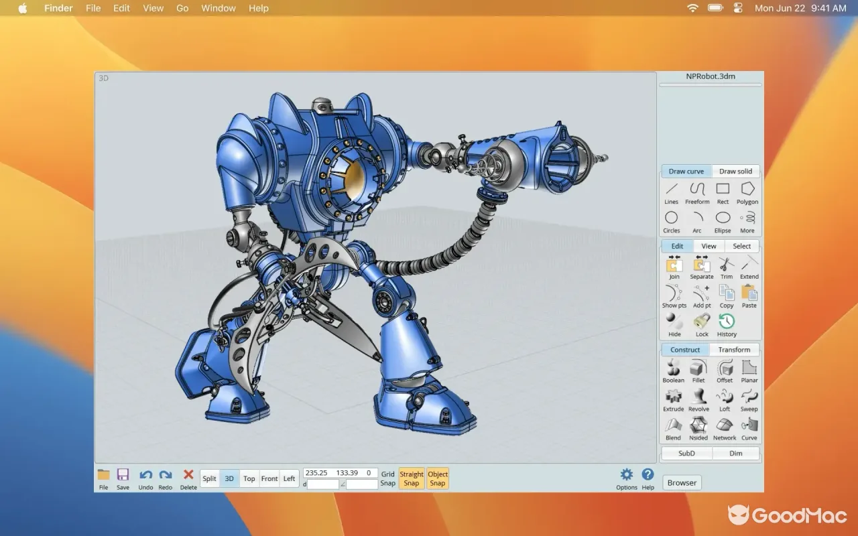Open the View tab in side panel
The height and width of the screenshot is (536, 858).
[x=709, y=246]
